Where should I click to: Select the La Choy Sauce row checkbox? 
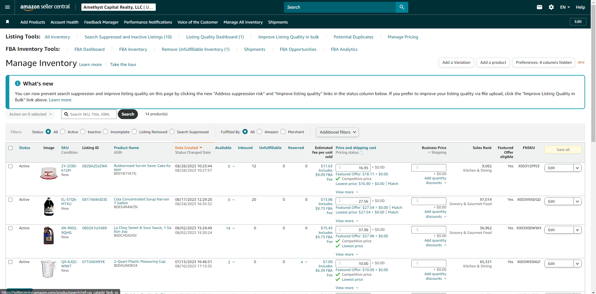(x=11, y=228)
